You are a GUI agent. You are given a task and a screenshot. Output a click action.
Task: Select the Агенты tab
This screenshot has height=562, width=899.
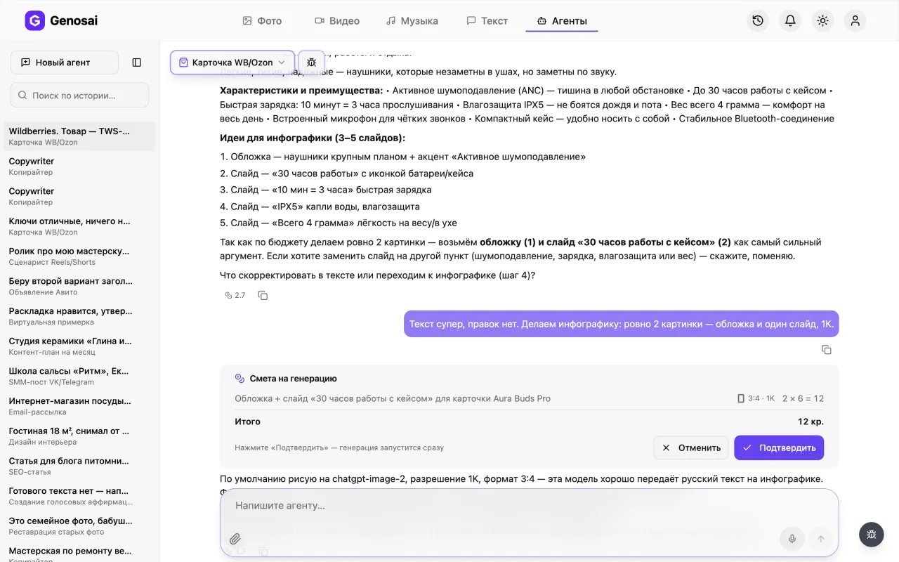coord(562,21)
